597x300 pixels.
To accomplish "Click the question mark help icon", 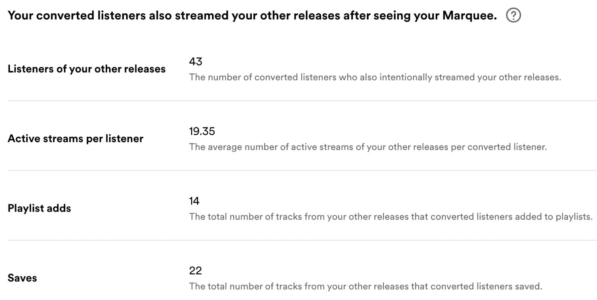I will pyautogui.click(x=514, y=16).
